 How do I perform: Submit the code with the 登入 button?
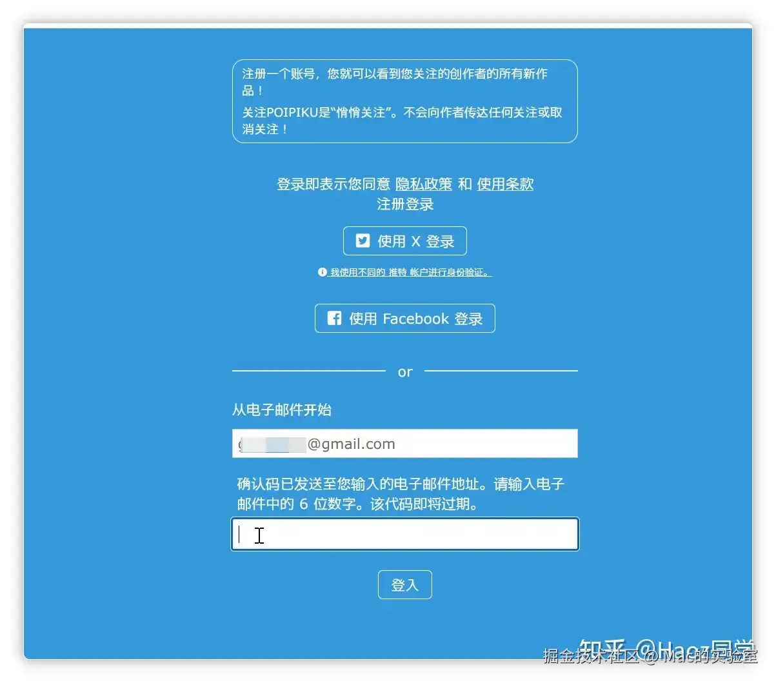pyautogui.click(x=404, y=585)
